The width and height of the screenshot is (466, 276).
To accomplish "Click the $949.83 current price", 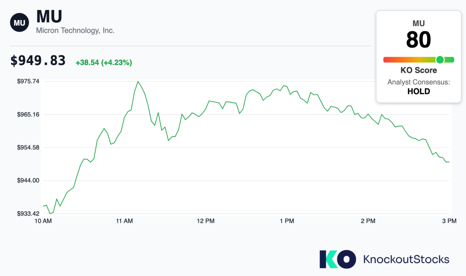I will pyautogui.click(x=38, y=61).
